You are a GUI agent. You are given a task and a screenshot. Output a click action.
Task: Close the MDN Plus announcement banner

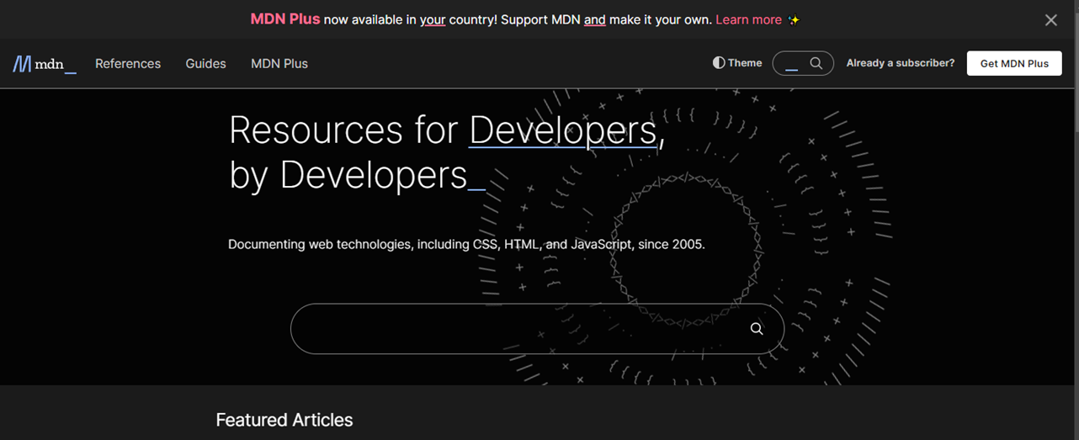coord(1050,20)
